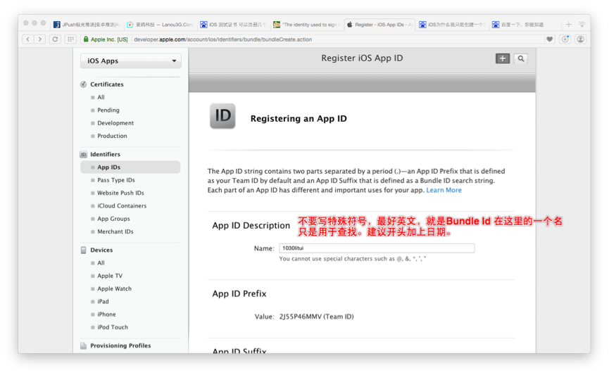609x375 pixels.
Task: Click the Registering an App ID heading
Action: coord(299,119)
